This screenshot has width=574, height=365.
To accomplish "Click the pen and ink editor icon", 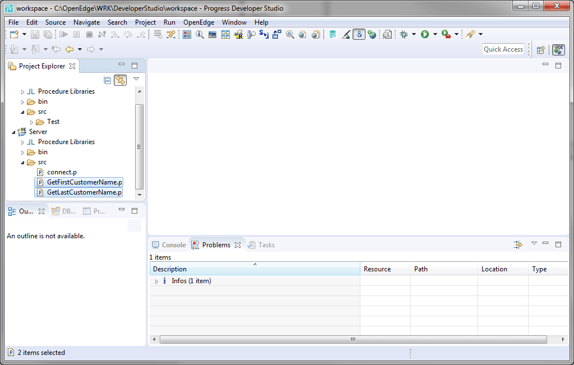I will (x=346, y=34).
